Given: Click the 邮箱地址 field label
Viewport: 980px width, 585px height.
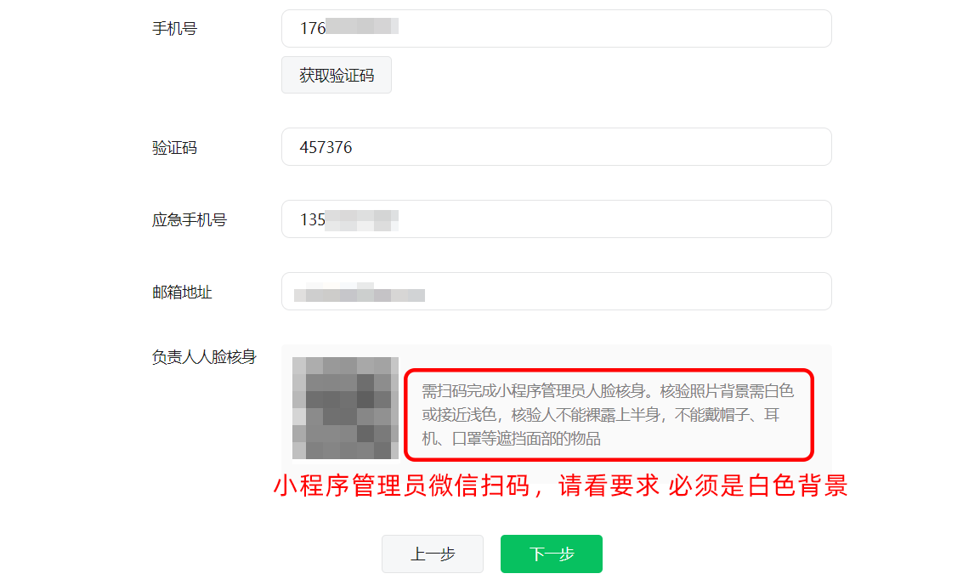Looking at the screenshot, I should [182, 292].
